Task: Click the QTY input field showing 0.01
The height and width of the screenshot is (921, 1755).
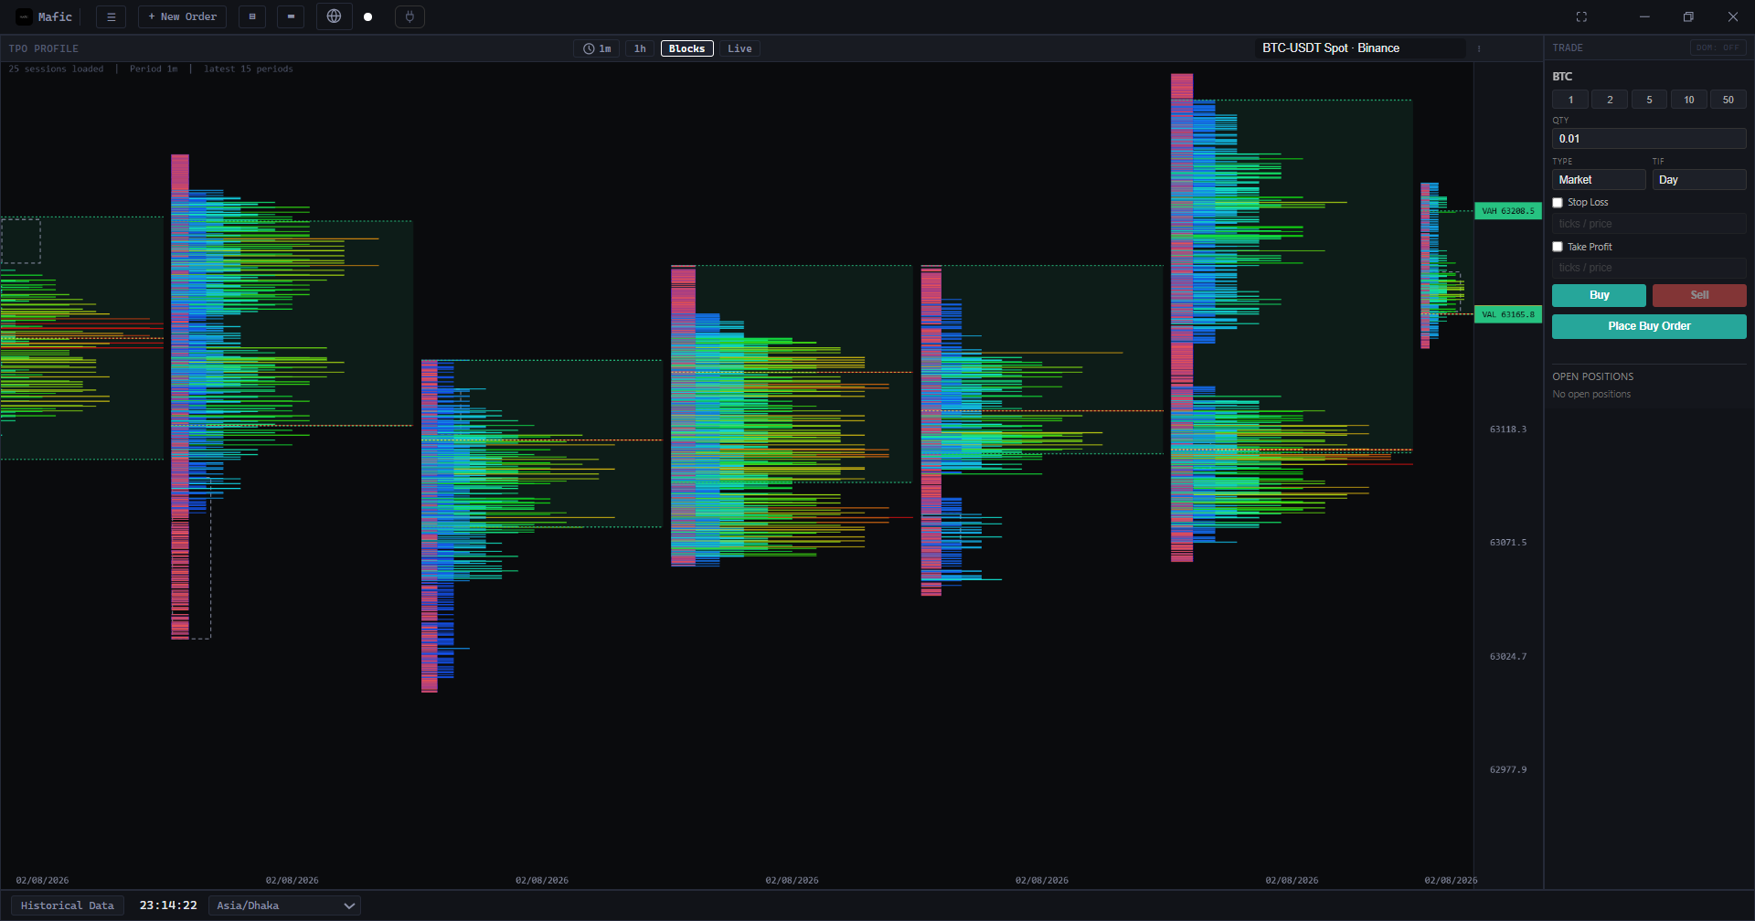Action: [x=1649, y=139]
